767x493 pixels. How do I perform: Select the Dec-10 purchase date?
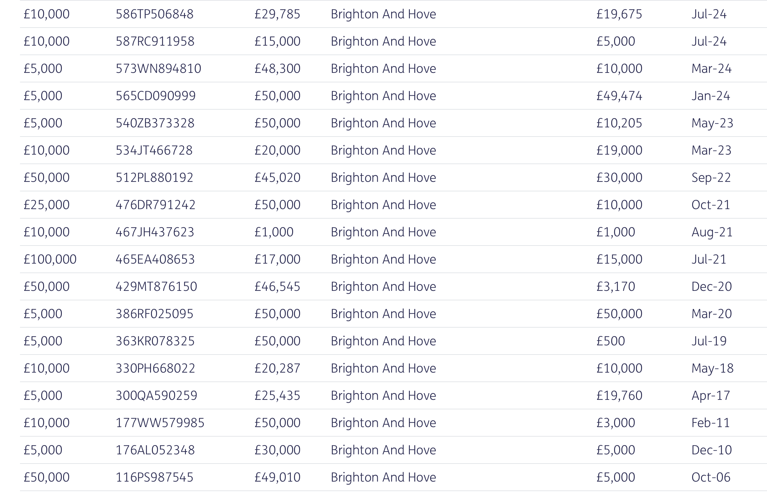711,450
